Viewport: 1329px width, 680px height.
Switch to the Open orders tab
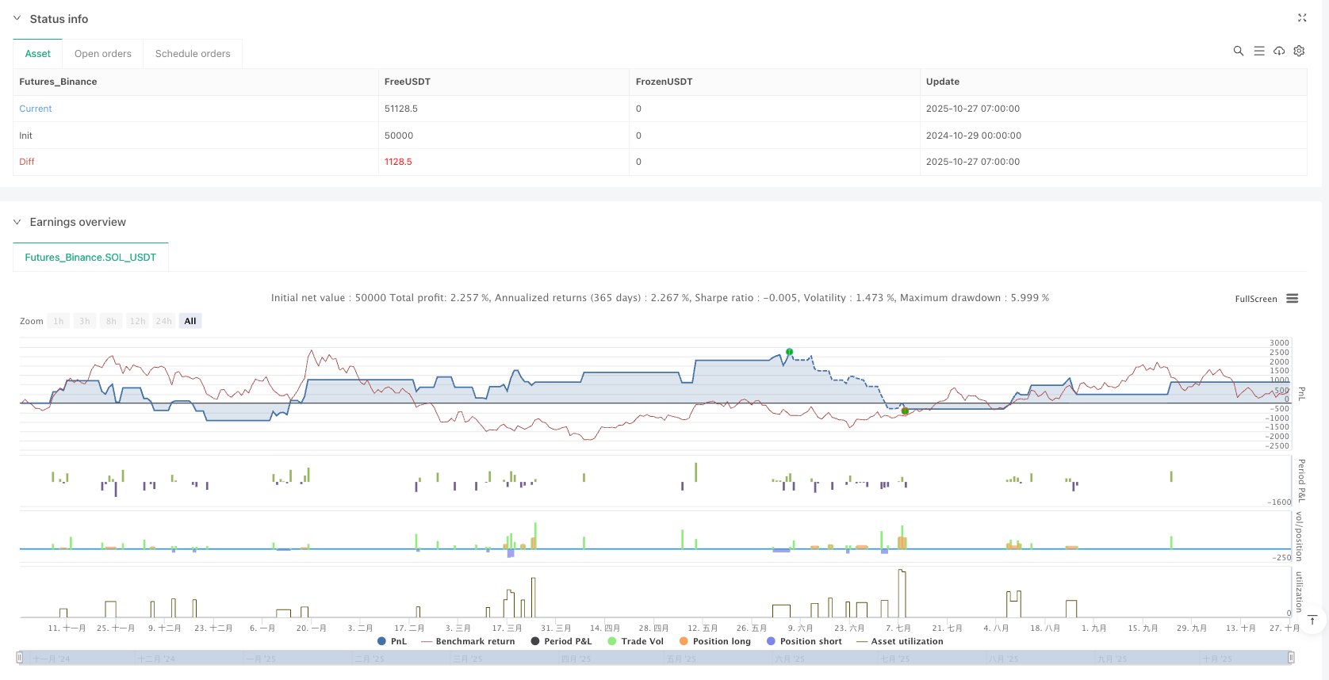point(103,54)
